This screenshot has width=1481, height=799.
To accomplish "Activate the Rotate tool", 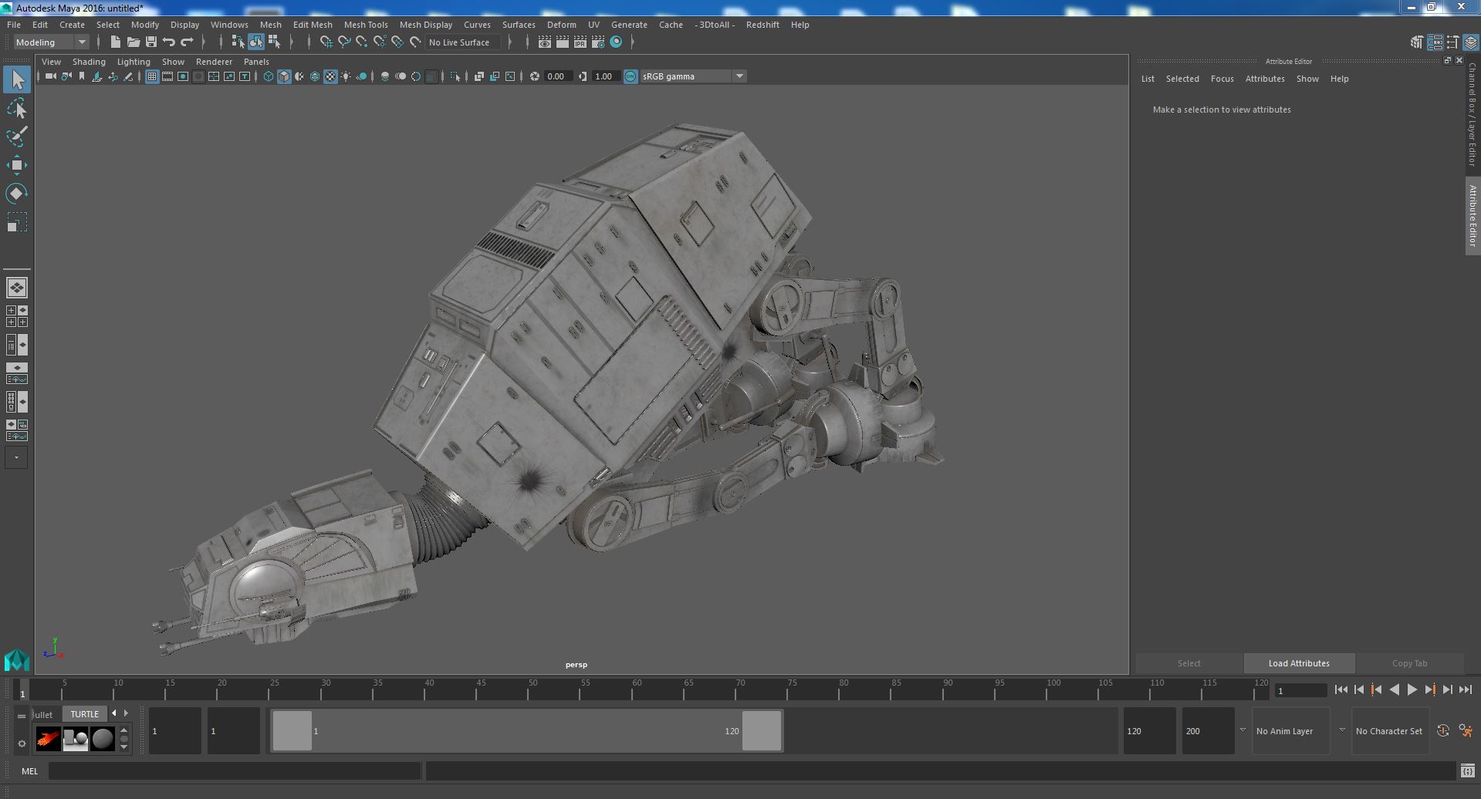I will [17, 194].
